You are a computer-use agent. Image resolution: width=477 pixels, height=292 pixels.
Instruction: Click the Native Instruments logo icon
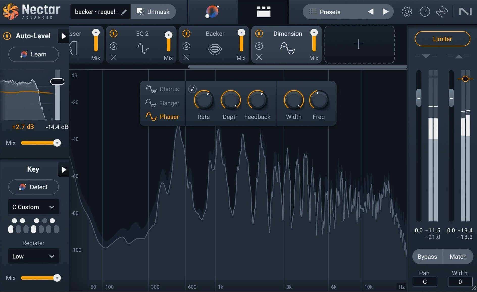[465, 12]
